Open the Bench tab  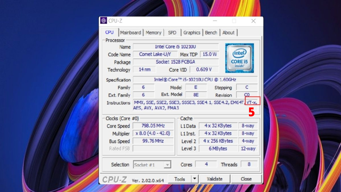[211, 33]
